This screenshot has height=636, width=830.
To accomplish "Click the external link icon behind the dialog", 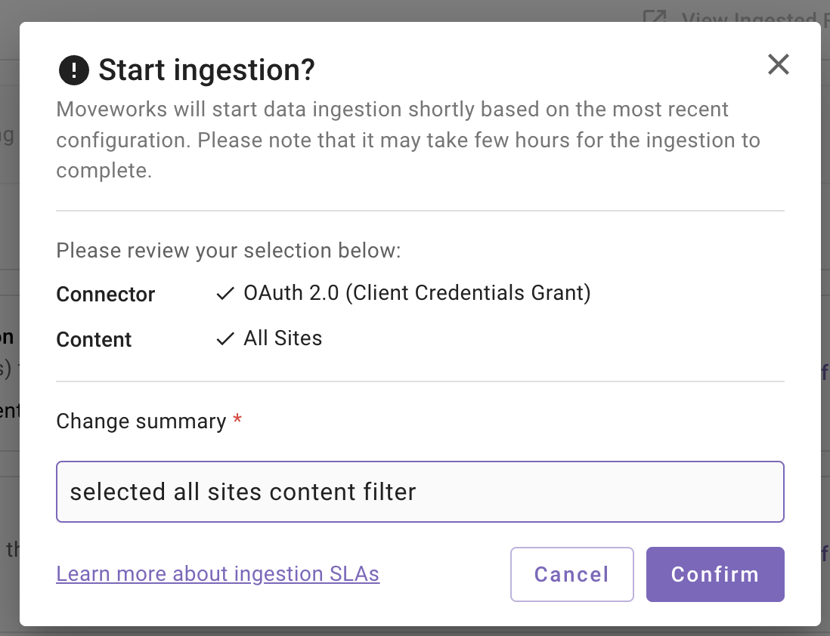I will [x=652, y=17].
